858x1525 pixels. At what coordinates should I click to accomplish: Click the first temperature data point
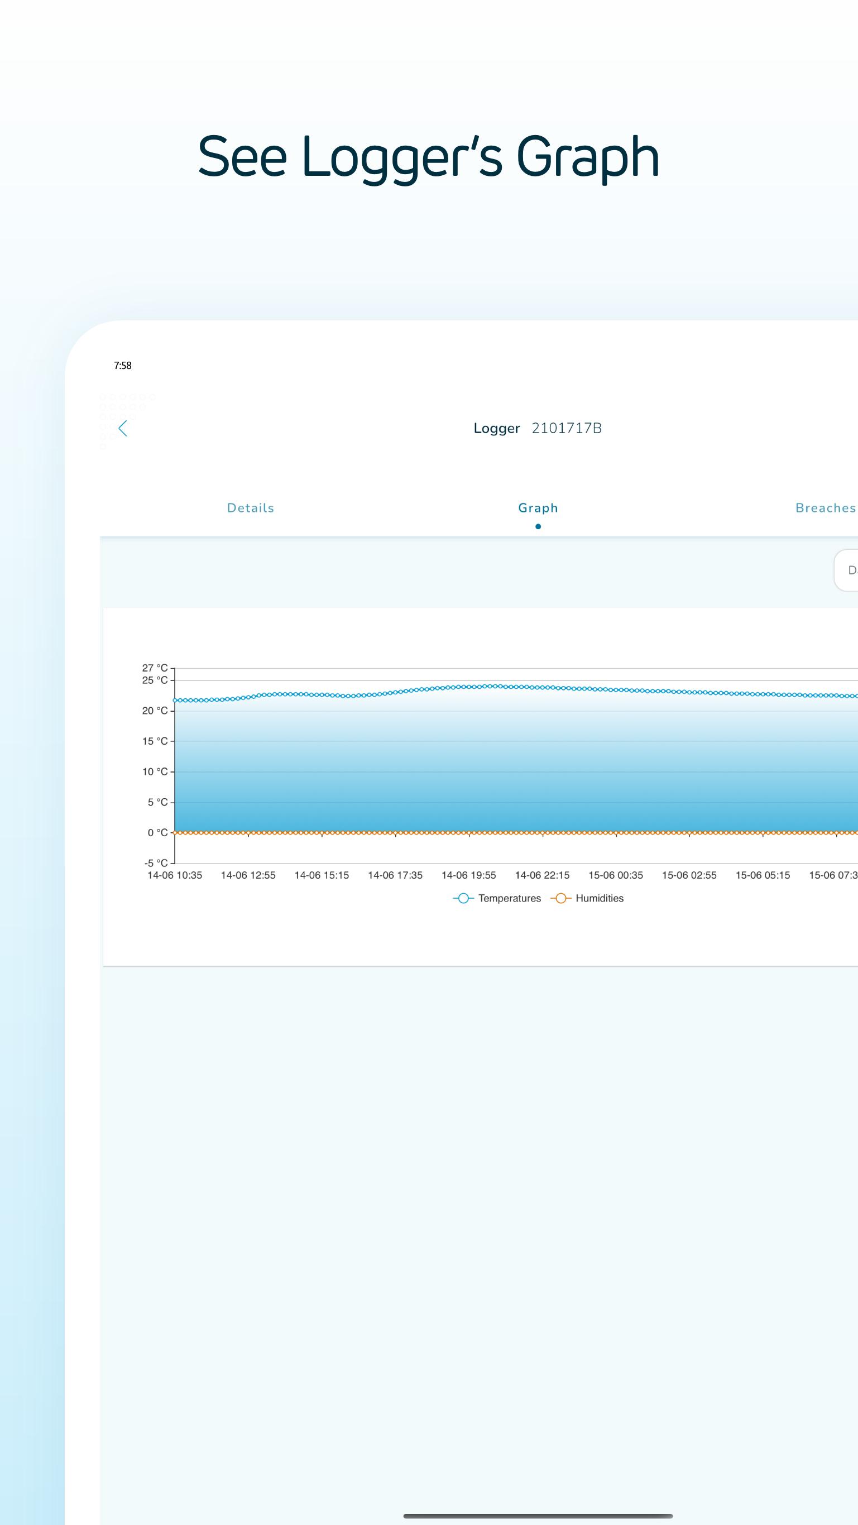pyautogui.click(x=175, y=701)
